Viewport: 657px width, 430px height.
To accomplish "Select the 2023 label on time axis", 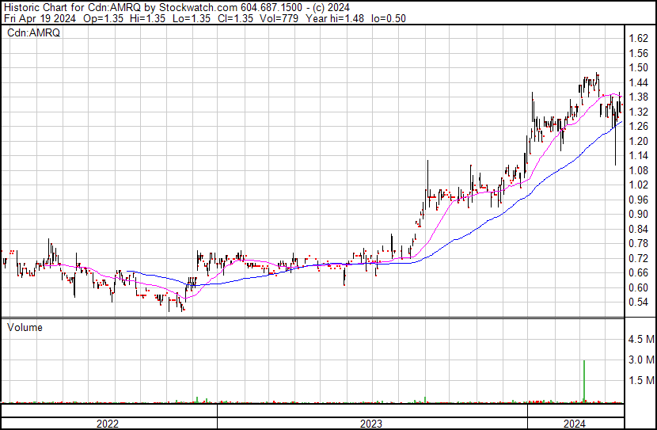I will (x=371, y=424).
